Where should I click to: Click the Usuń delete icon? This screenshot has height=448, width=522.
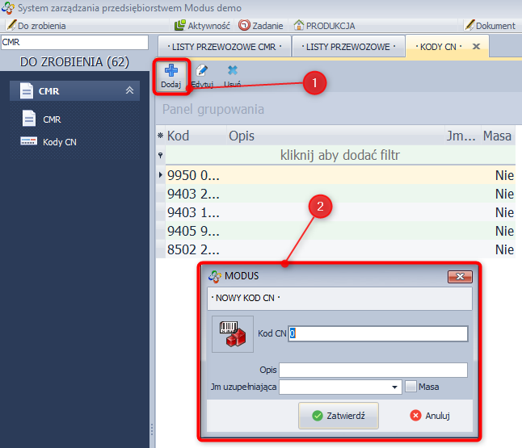click(233, 70)
